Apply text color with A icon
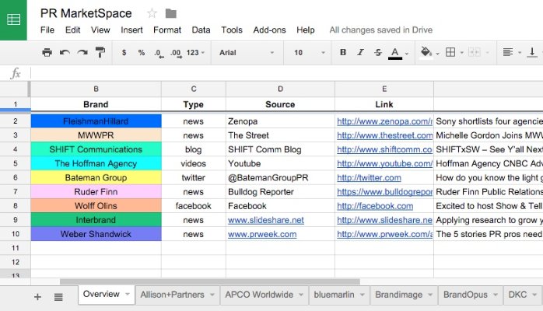The width and height of the screenshot is (543, 311). (394, 54)
